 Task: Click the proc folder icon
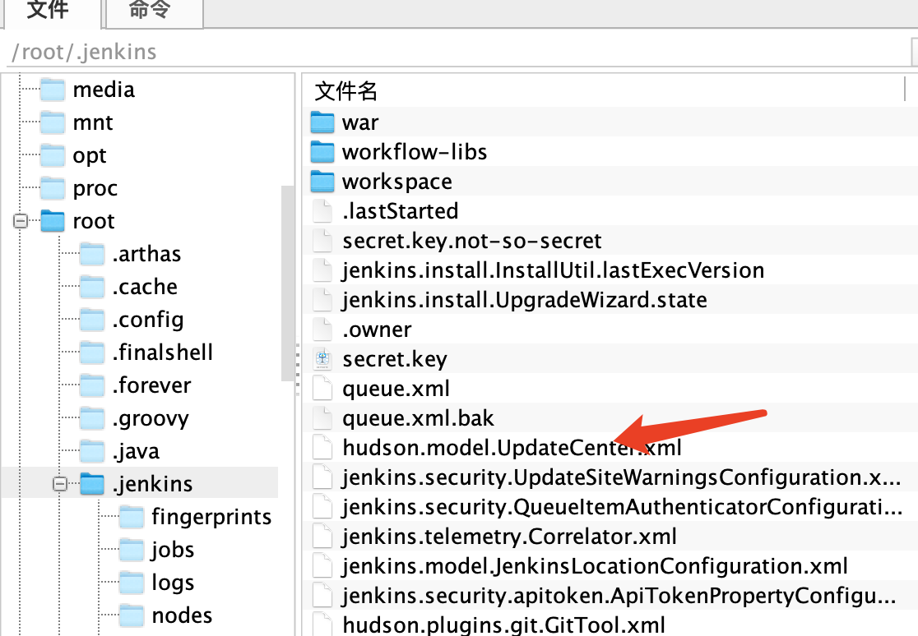tap(53, 188)
